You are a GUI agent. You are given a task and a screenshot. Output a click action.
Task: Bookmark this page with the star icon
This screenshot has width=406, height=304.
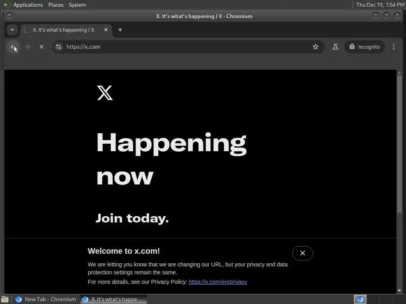315,47
